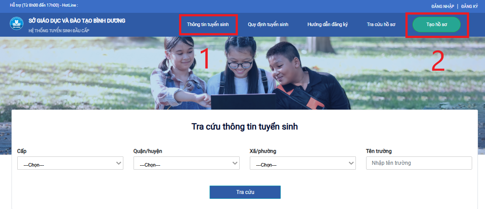Expand the Xã/phường dropdown
Viewport: 485px width, 209px height.
pos(303,163)
